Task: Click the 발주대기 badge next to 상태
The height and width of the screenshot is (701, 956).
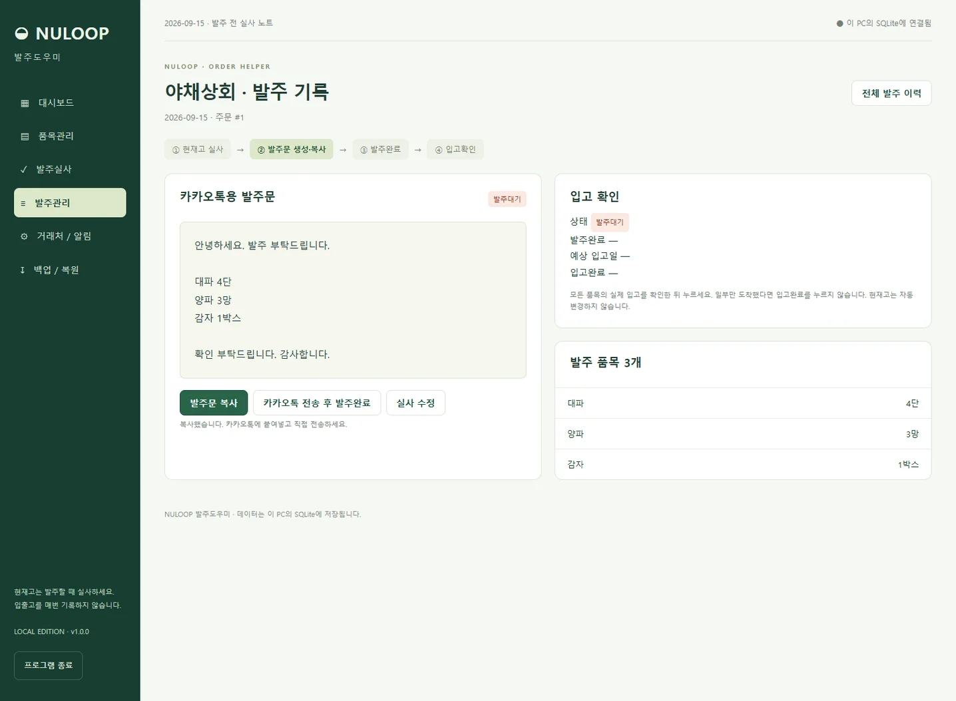Action: pyautogui.click(x=610, y=222)
